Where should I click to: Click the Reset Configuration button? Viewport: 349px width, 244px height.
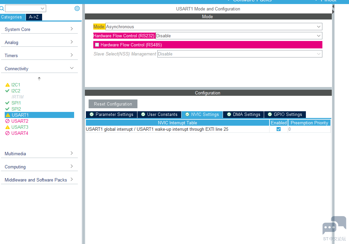coord(113,104)
